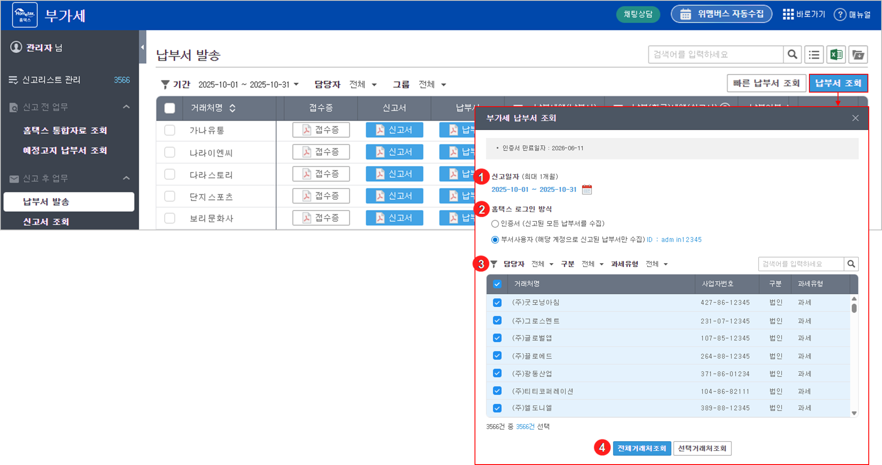Open 가나유통 신고서 PDF
The height and width of the screenshot is (465, 882).
tap(394, 130)
